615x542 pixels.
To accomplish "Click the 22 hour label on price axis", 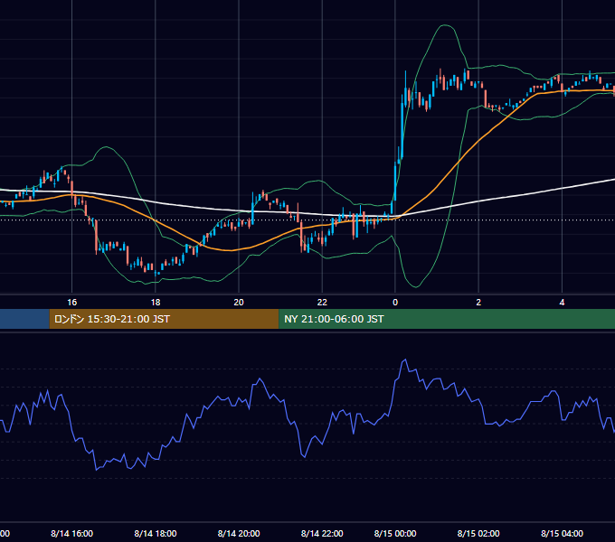I will (322, 303).
